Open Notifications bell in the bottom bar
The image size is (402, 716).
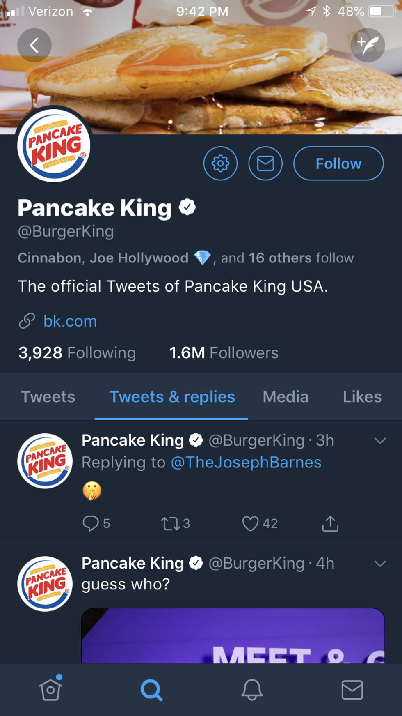[x=252, y=690]
